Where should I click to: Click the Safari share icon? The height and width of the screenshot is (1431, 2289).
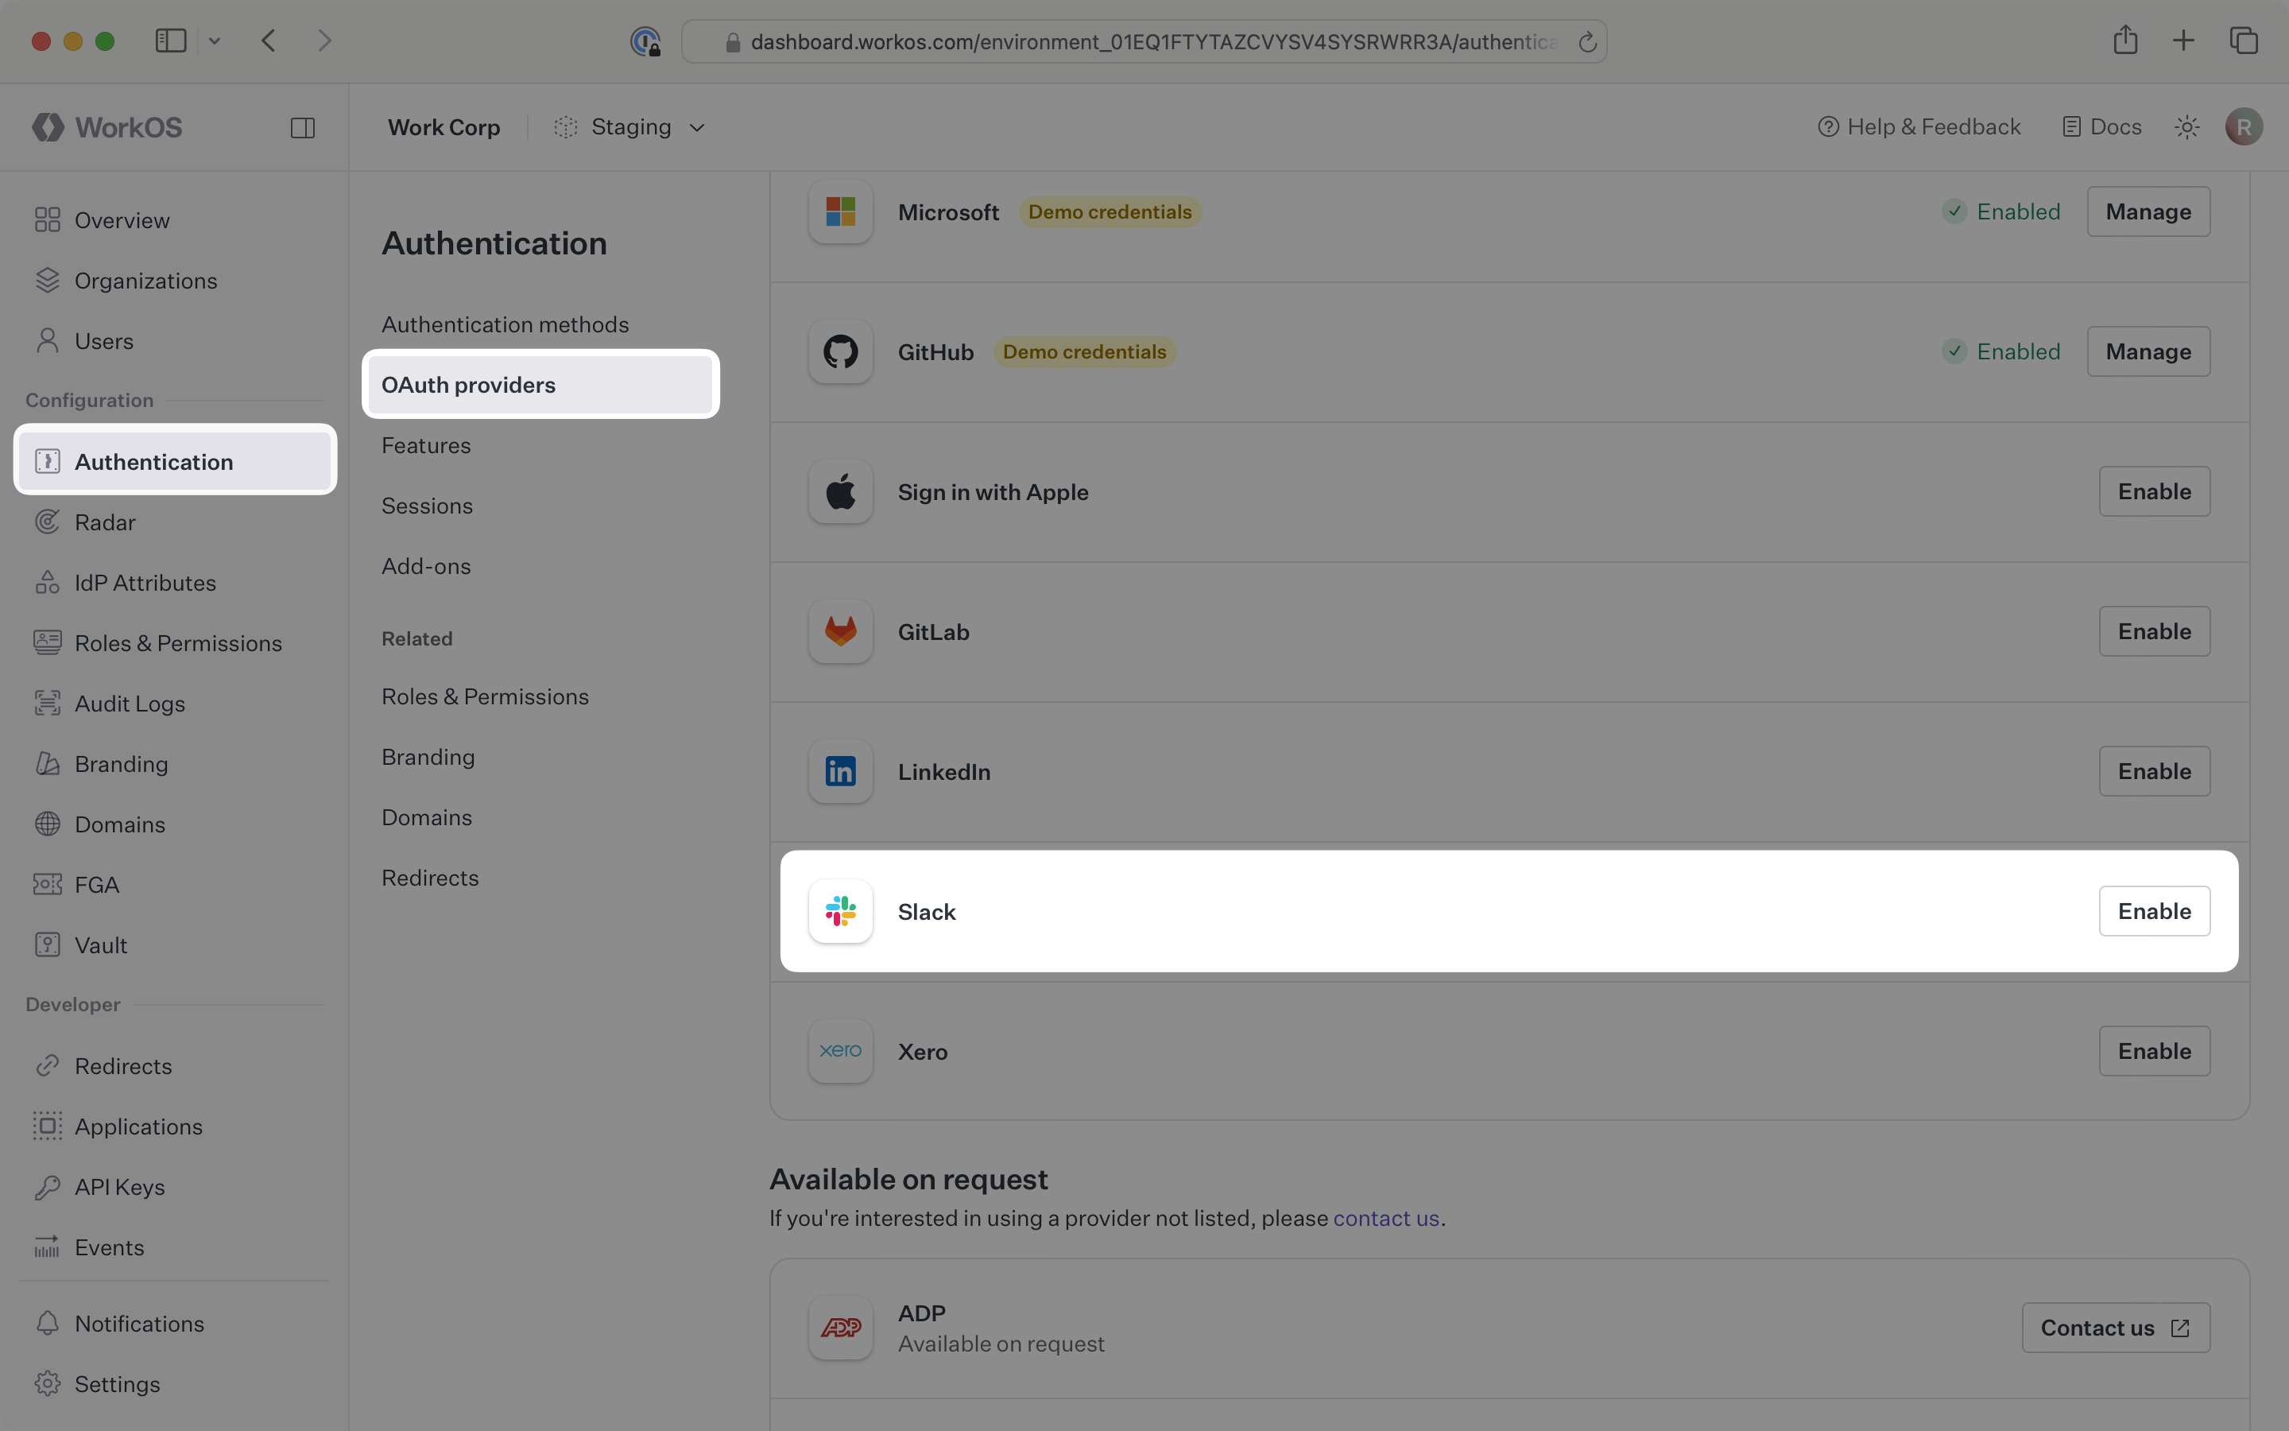pyautogui.click(x=2124, y=40)
